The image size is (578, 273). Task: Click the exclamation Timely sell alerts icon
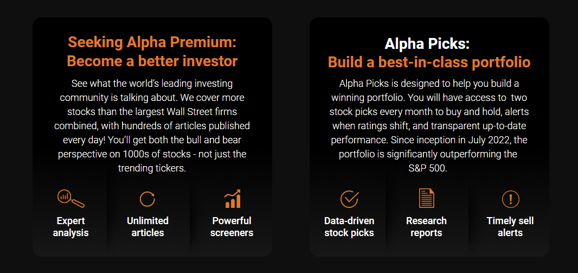click(510, 199)
